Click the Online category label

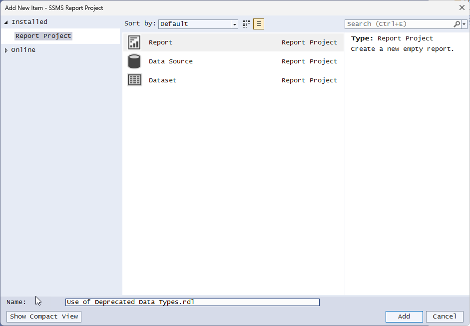[23, 50]
